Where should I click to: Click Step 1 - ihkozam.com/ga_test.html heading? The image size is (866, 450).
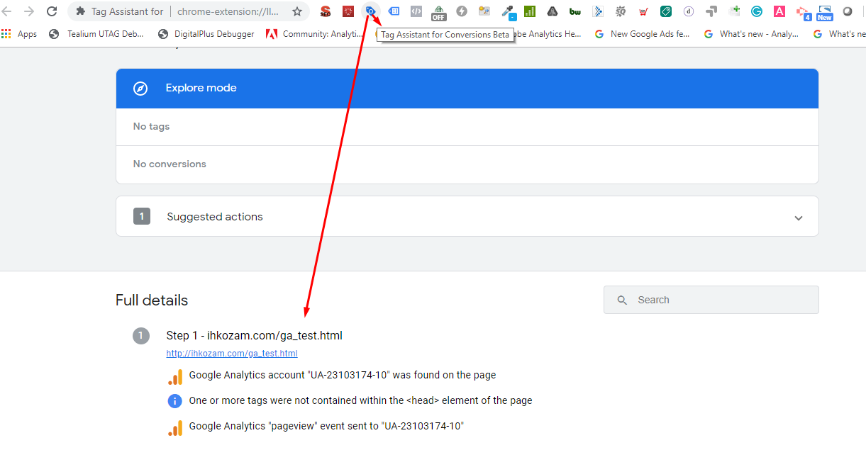(x=255, y=335)
